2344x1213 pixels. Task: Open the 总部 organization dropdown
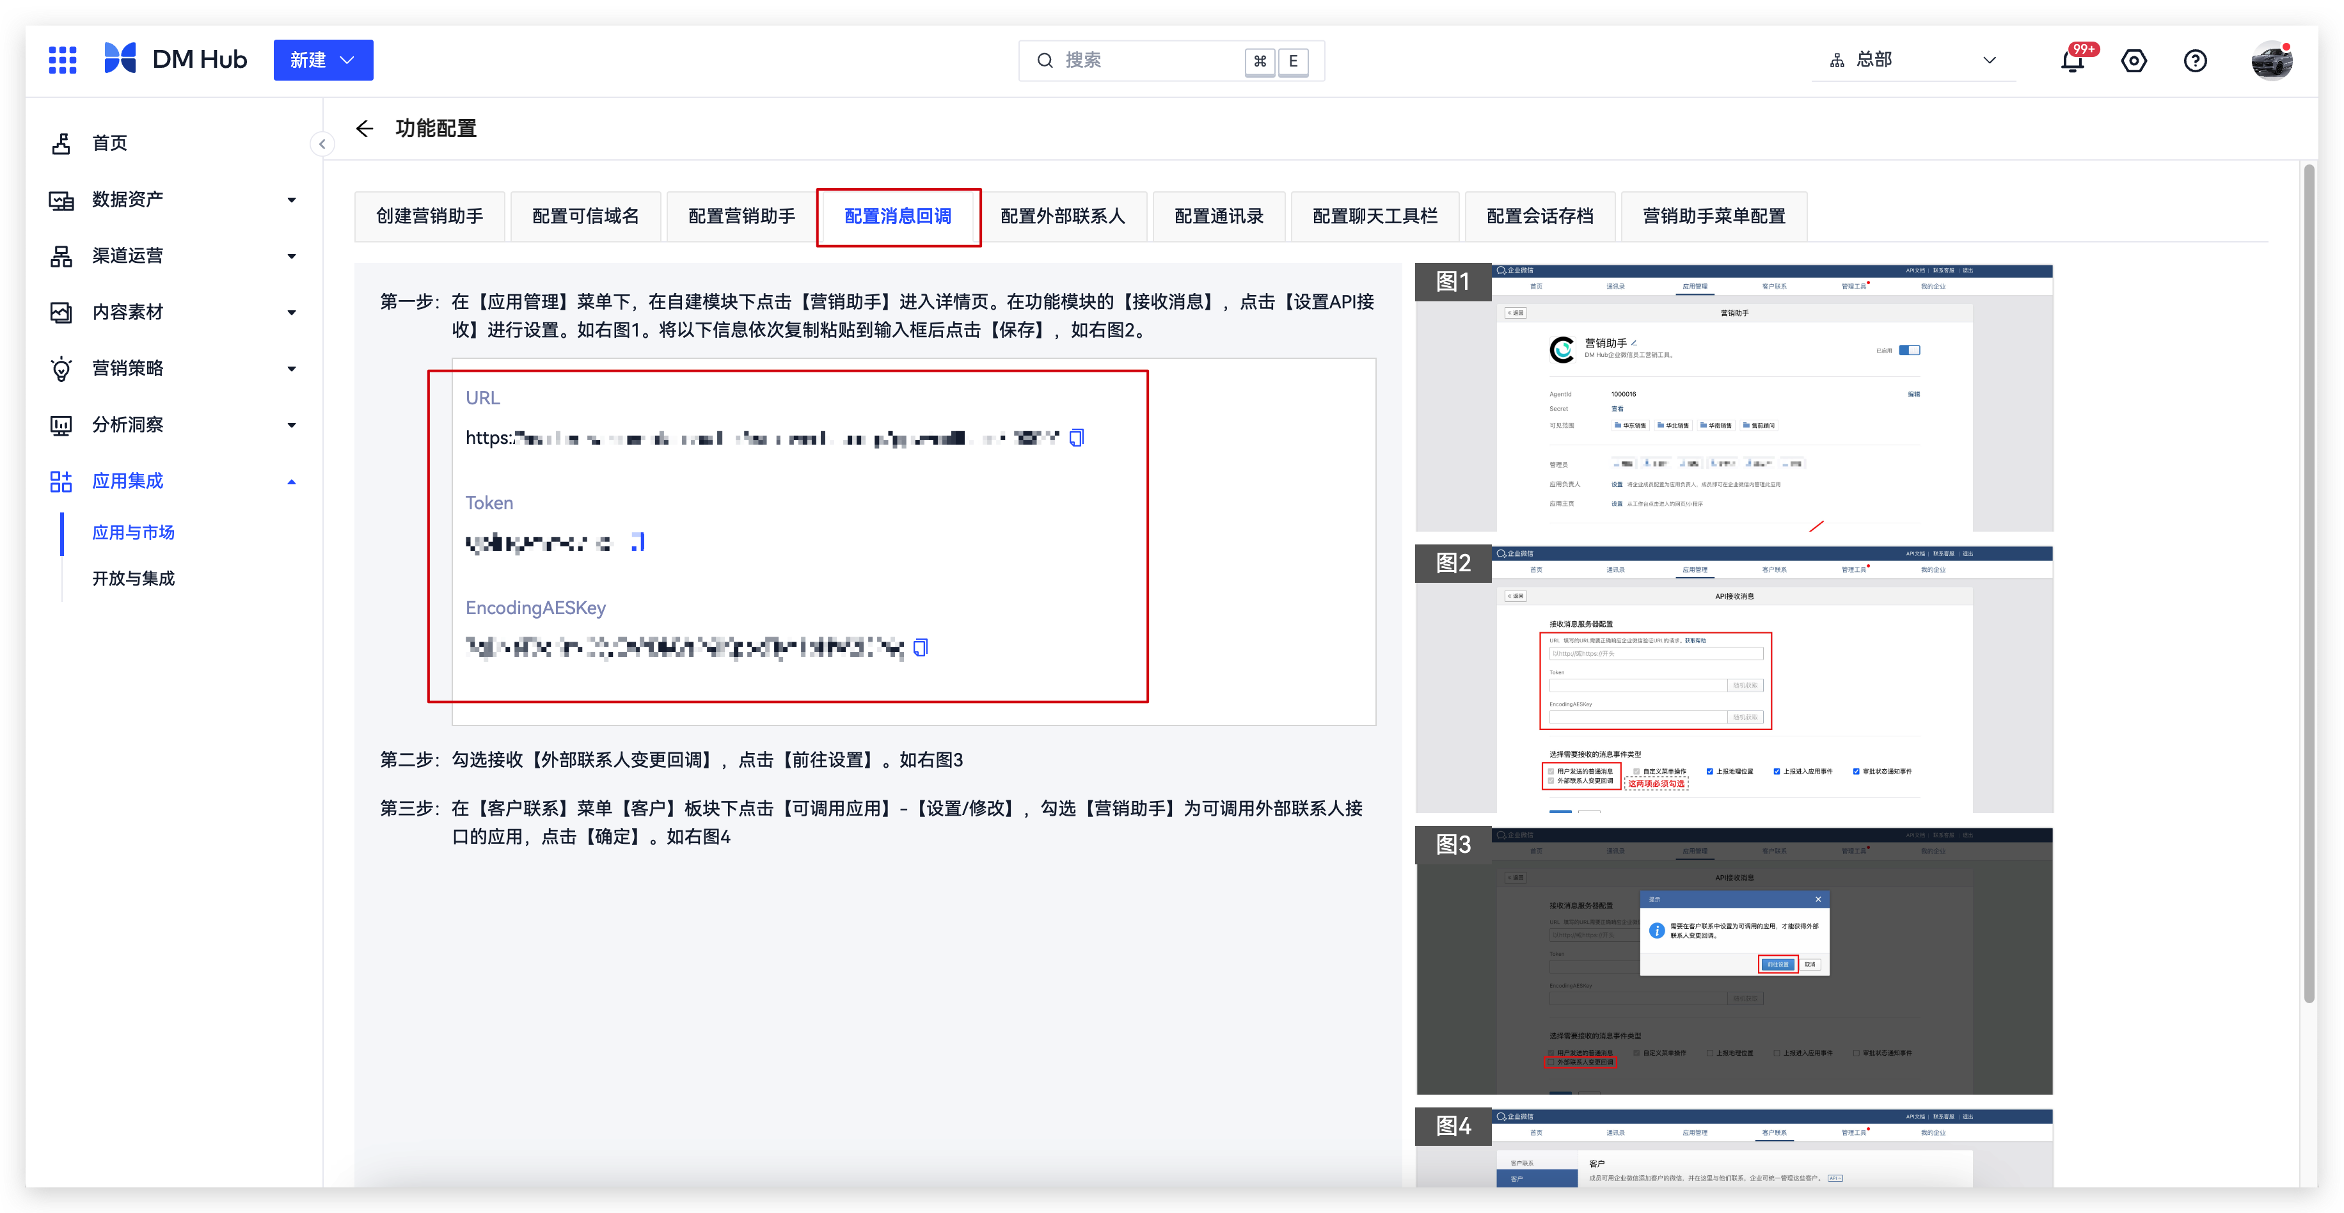coord(1913,60)
